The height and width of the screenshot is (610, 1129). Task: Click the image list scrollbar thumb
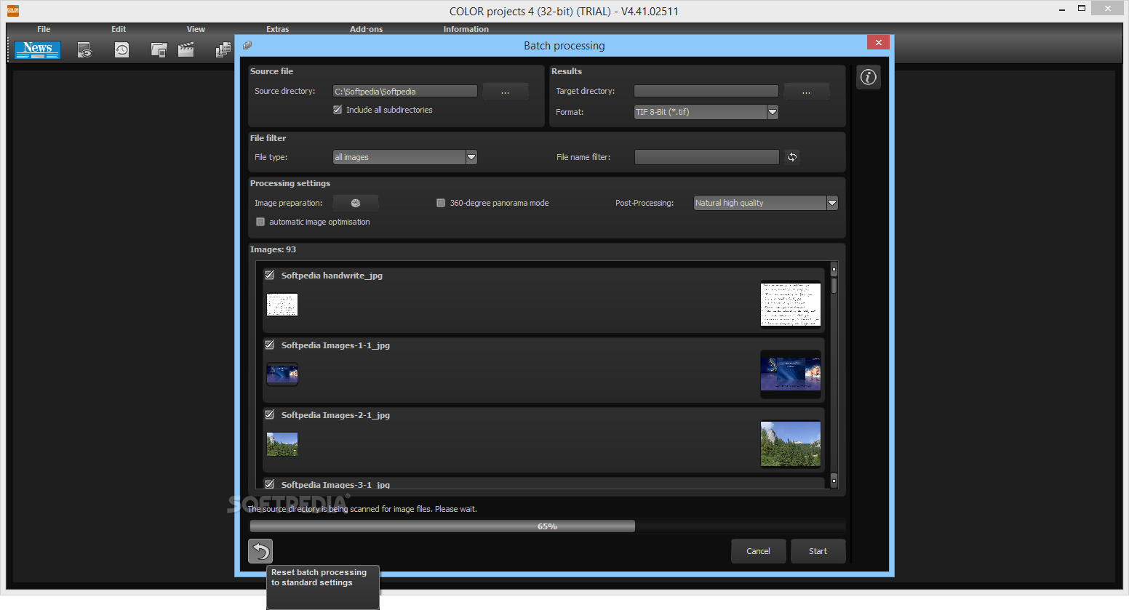pyautogui.click(x=834, y=286)
